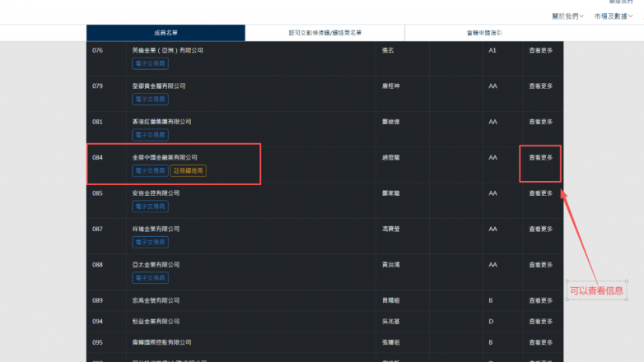Click the B grade in row 089
The height and width of the screenshot is (362, 644).
click(490, 300)
